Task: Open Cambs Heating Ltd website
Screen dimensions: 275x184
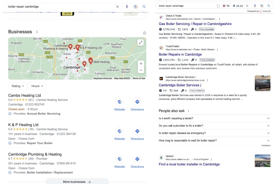Action: tap(120, 105)
